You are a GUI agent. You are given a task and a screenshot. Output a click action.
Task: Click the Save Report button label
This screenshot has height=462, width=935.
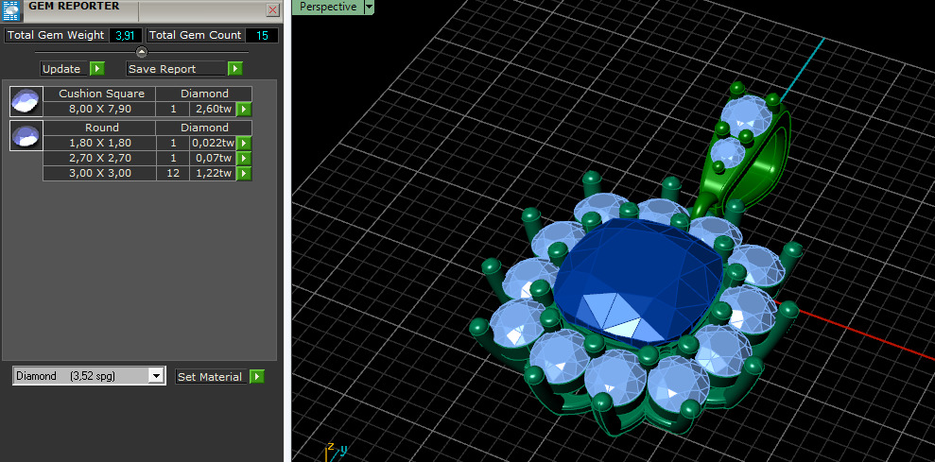[x=177, y=69]
